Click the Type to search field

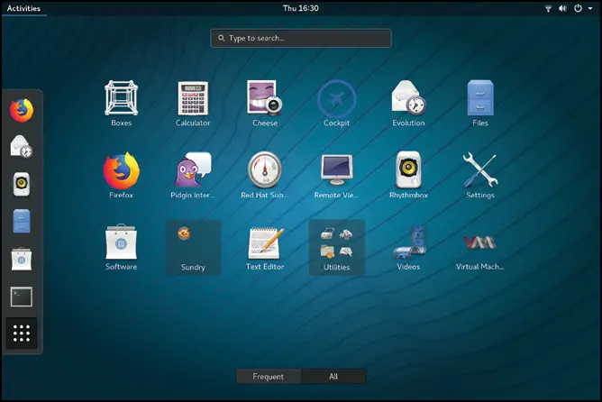[301, 38]
